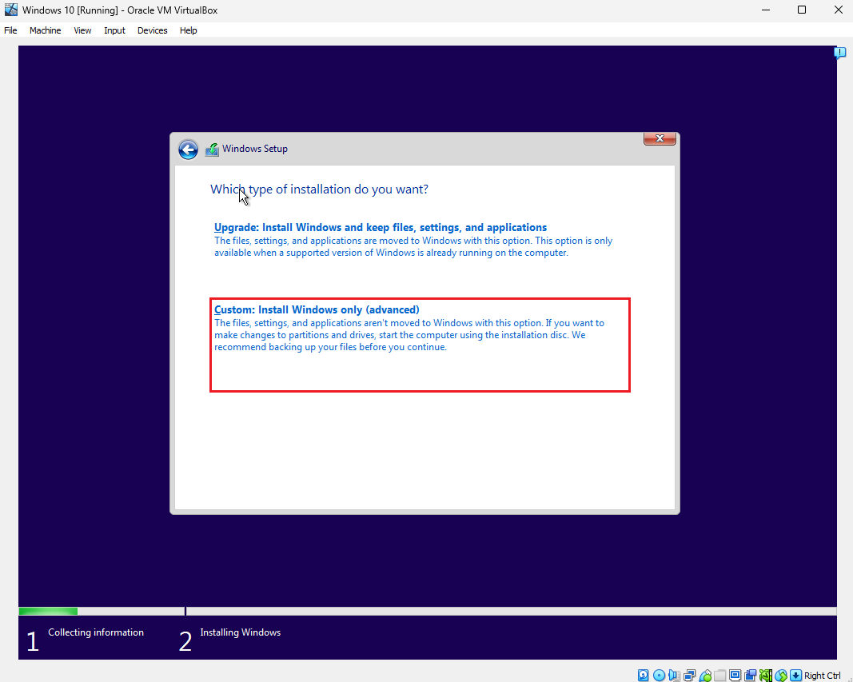Open the Machine menu

tap(45, 30)
